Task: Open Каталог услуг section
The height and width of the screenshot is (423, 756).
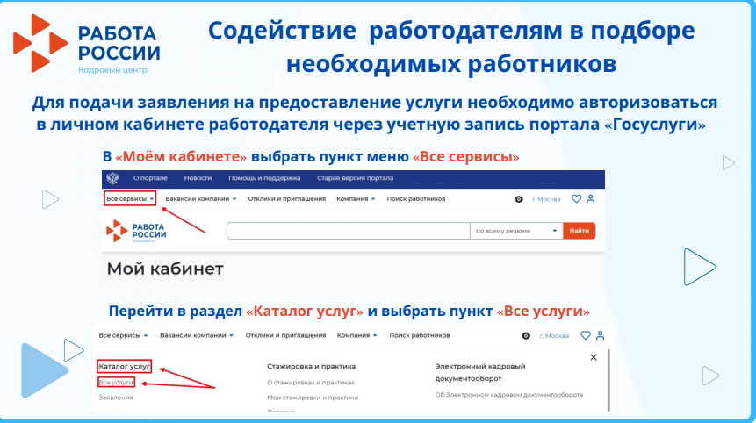Action: [x=125, y=367]
